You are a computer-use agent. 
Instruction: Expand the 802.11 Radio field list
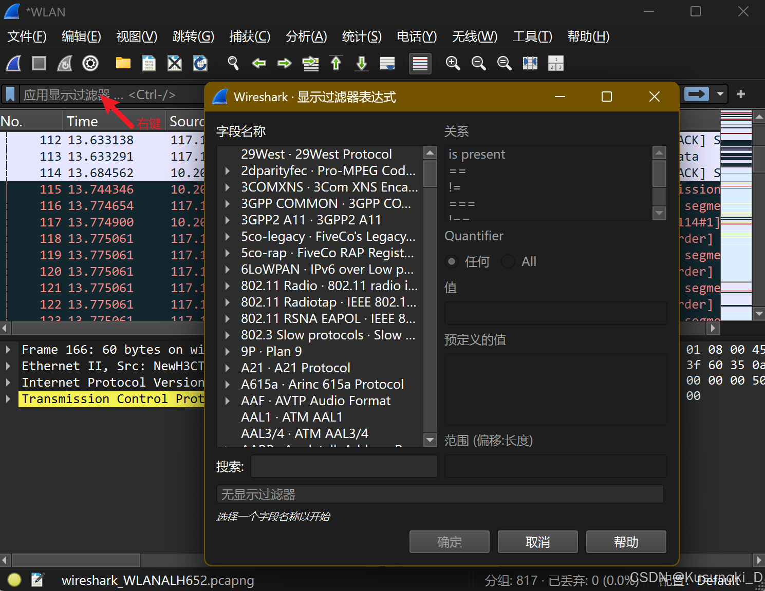(228, 286)
